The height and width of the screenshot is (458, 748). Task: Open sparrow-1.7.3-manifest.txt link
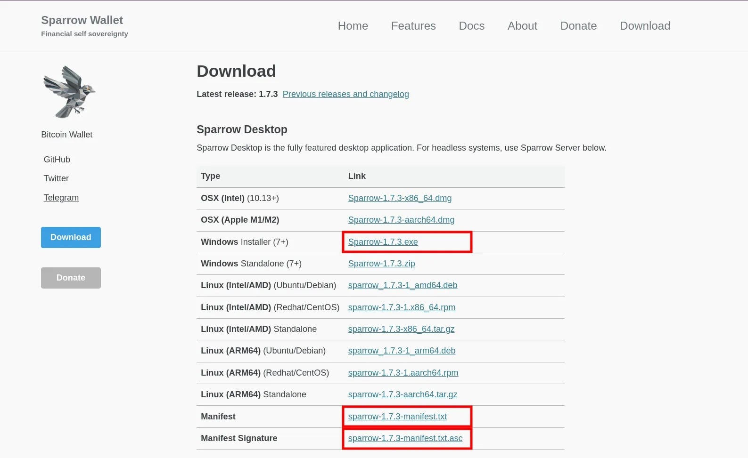(397, 417)
